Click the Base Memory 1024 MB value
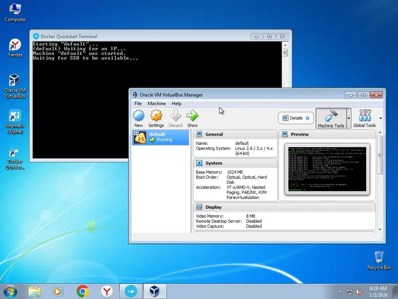This screenshot has width=398, height=299. 235,172
